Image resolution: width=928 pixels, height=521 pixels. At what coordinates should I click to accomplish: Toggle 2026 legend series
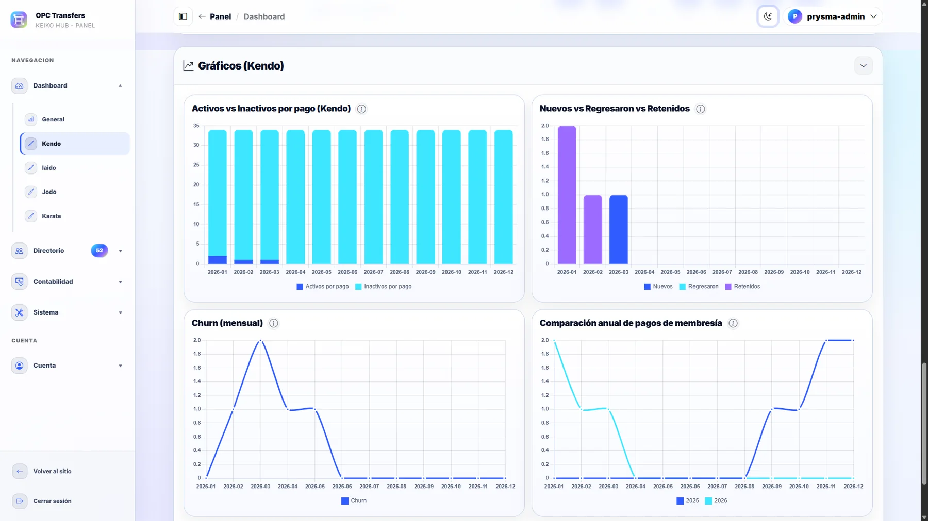(x=716, y=501)
